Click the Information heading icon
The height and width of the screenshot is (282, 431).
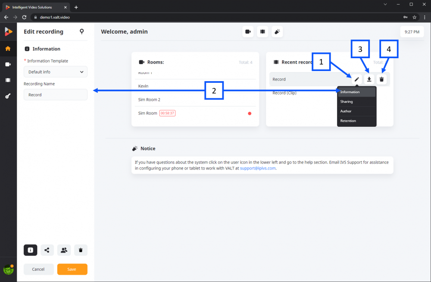(x=27, y=49)
